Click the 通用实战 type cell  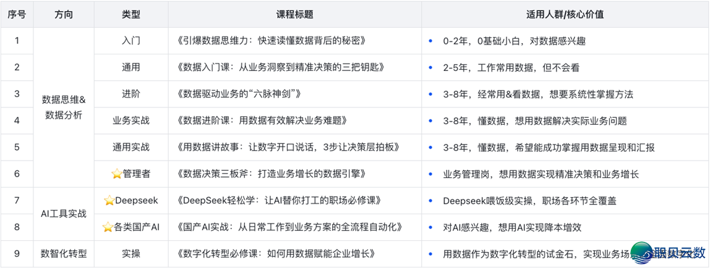coord(131,148)
